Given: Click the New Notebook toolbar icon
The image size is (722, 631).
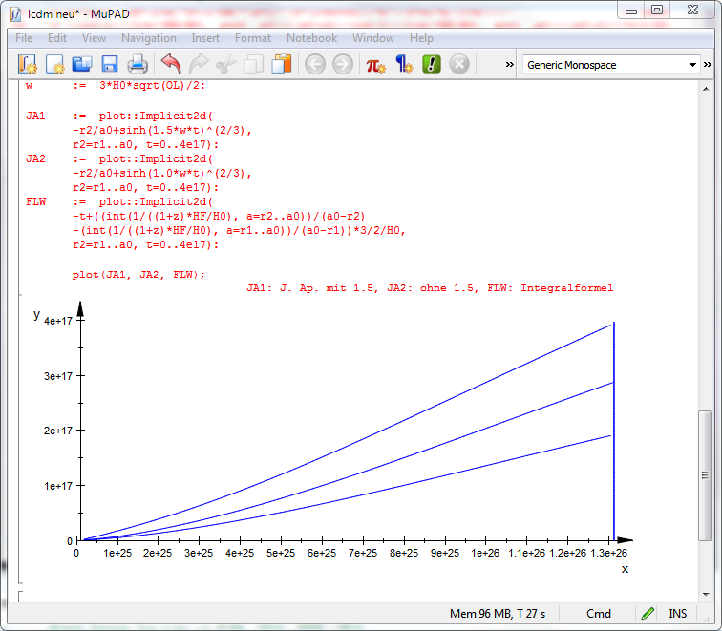Looking at the screenshot, I should point(27,65).
